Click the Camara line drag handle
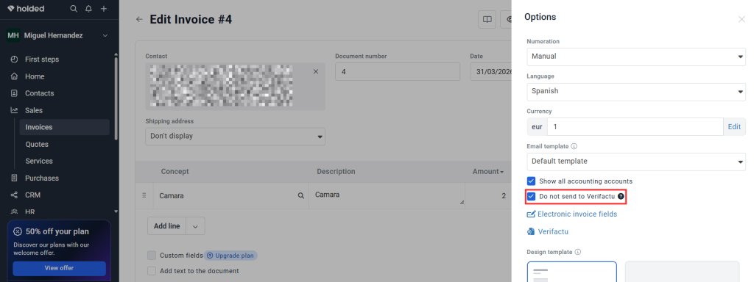 coord(144,195)
